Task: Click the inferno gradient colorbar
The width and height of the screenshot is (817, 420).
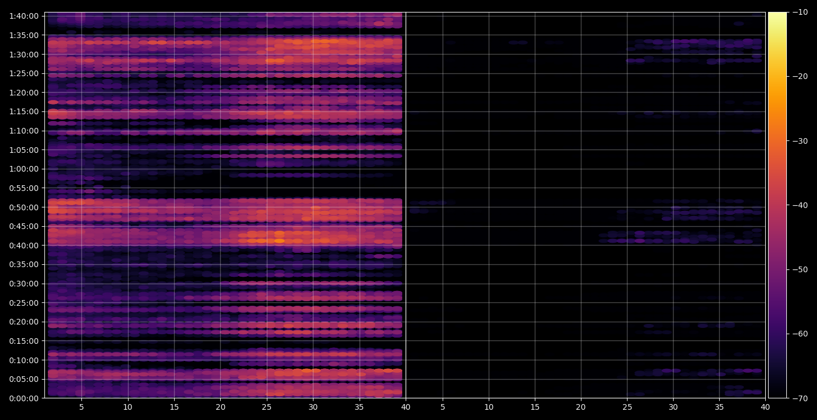Action: coord(778,205)
